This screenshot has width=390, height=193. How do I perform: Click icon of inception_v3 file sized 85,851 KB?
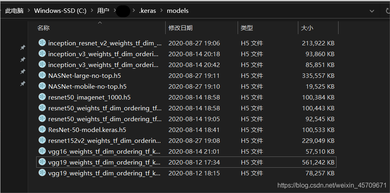pyautogui.click(x=42, y=64)
